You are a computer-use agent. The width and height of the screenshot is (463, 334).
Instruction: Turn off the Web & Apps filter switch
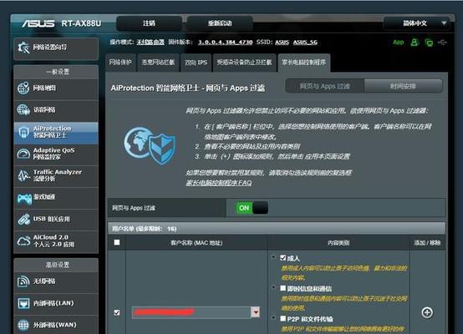(x=252, y=208)
